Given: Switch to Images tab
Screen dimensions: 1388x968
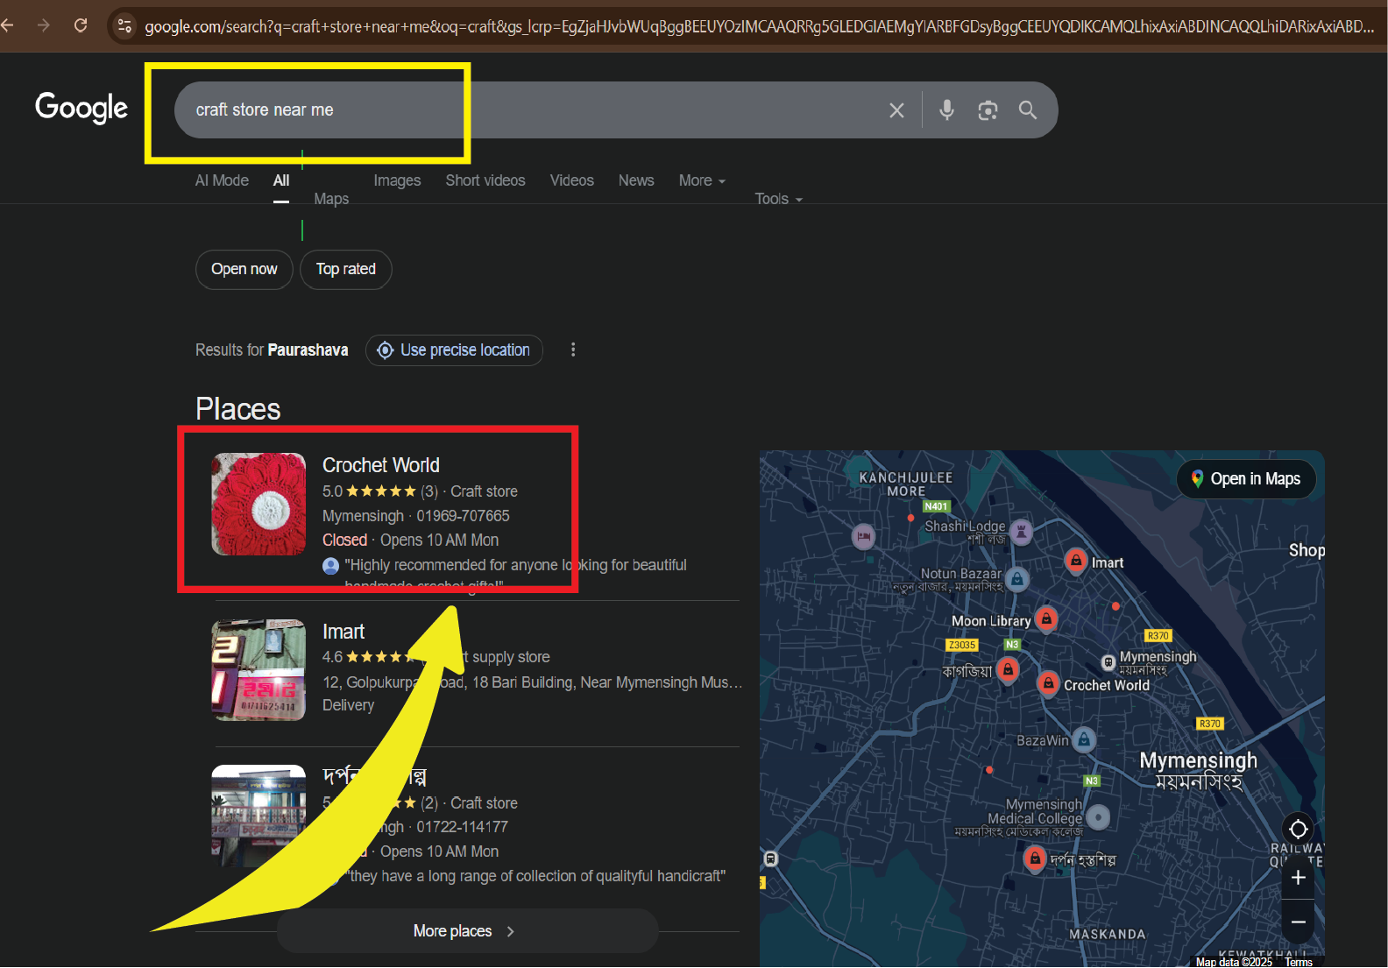Looking at the screenshot, I should coord(397,180).
